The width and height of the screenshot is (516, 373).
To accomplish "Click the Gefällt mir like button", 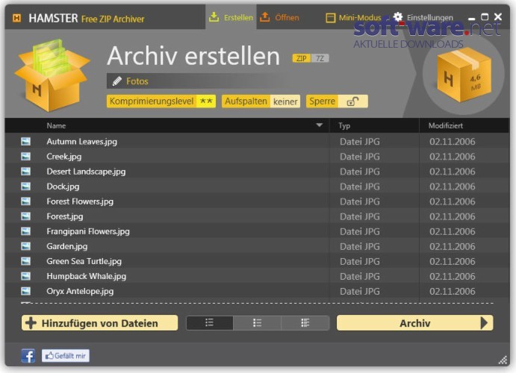I will point(66,356).
